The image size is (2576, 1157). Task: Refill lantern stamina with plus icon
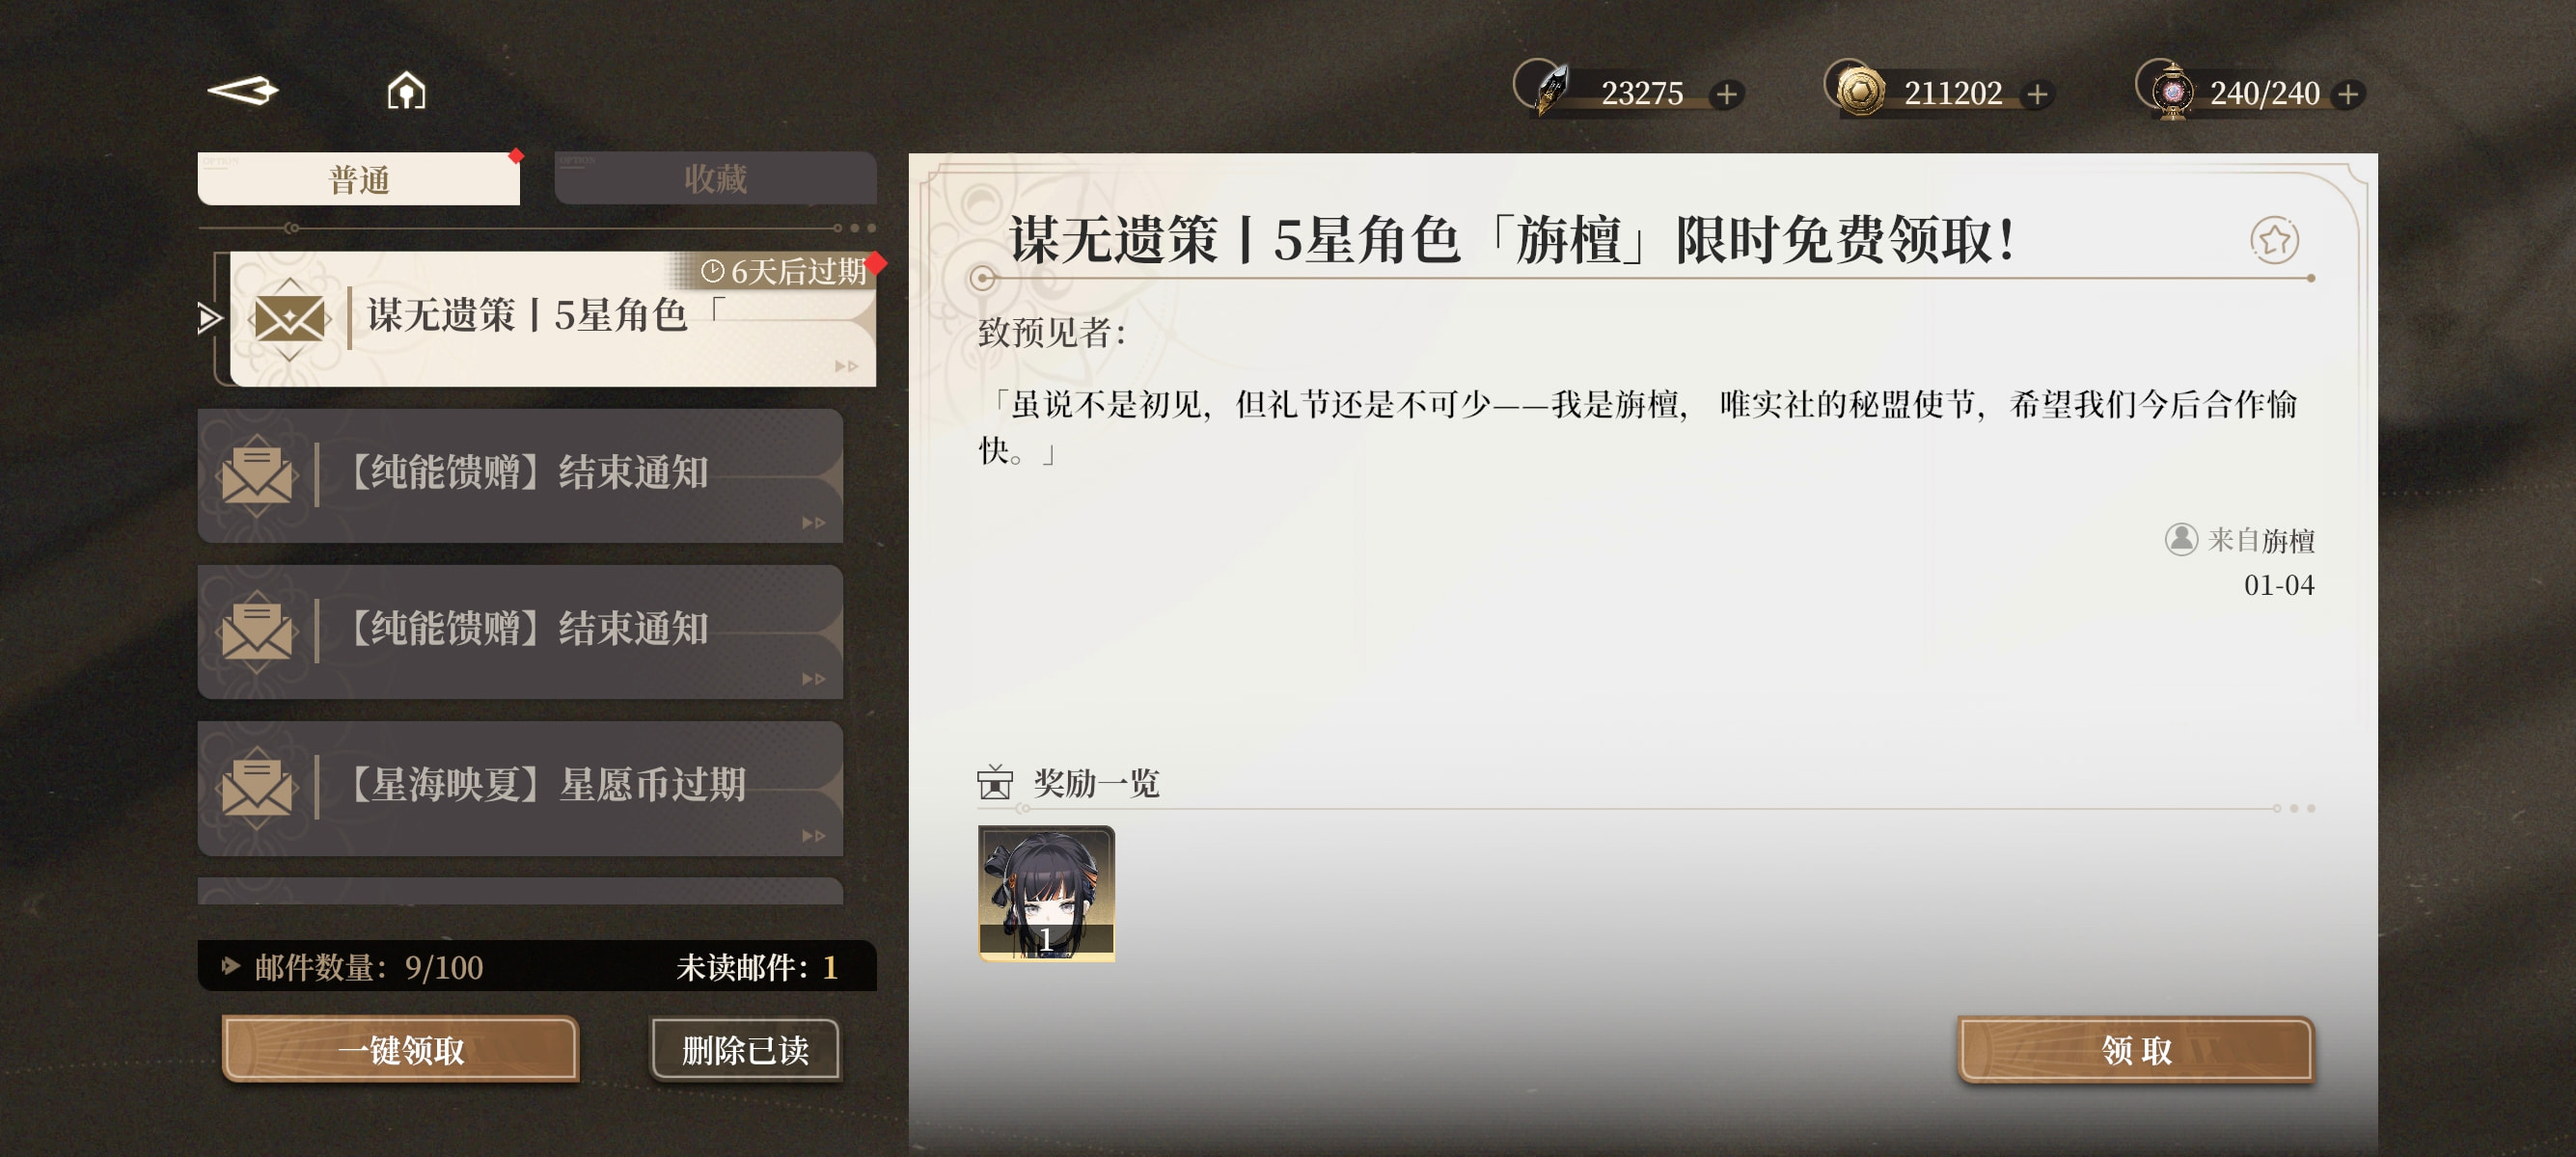click(2347, 94)
